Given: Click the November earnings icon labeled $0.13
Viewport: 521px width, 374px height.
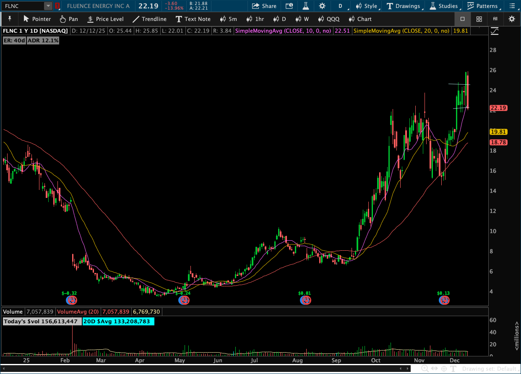Looking at the screenshot, I should coord(444,300).
